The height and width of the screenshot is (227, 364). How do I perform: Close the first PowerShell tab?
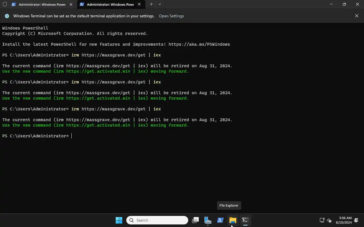coord(71,5)
